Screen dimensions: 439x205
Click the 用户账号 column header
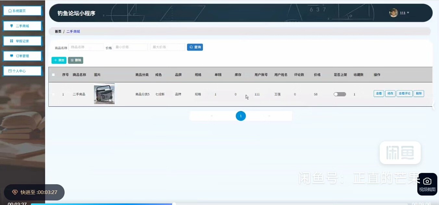point(261,75)
